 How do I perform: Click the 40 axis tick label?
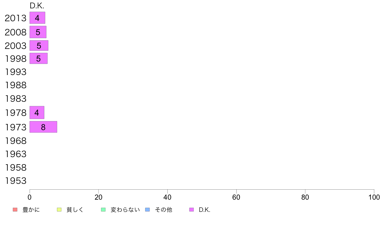167,197
